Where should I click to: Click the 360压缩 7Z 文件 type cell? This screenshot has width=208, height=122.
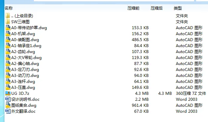click(x=191, y=93)
